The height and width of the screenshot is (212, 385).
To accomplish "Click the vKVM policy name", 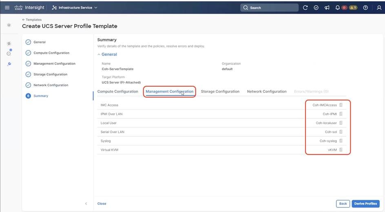I will [332, 150].
